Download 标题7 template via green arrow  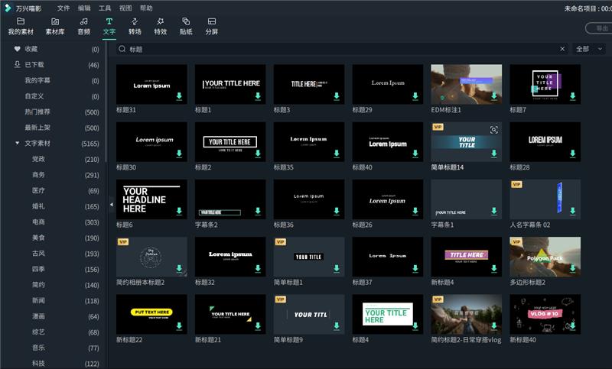point(572,95)
